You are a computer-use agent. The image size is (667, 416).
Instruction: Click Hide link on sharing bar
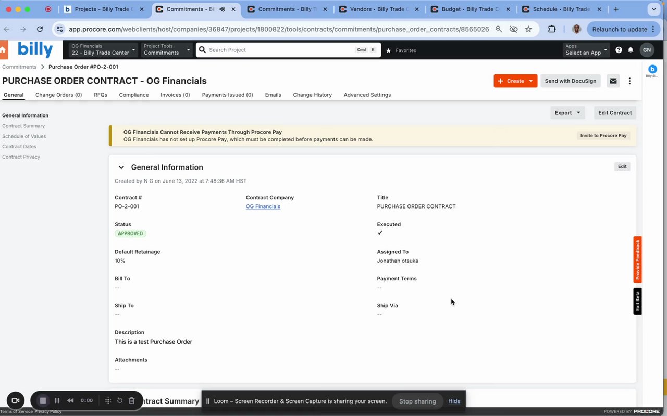(x=454, y=401)
